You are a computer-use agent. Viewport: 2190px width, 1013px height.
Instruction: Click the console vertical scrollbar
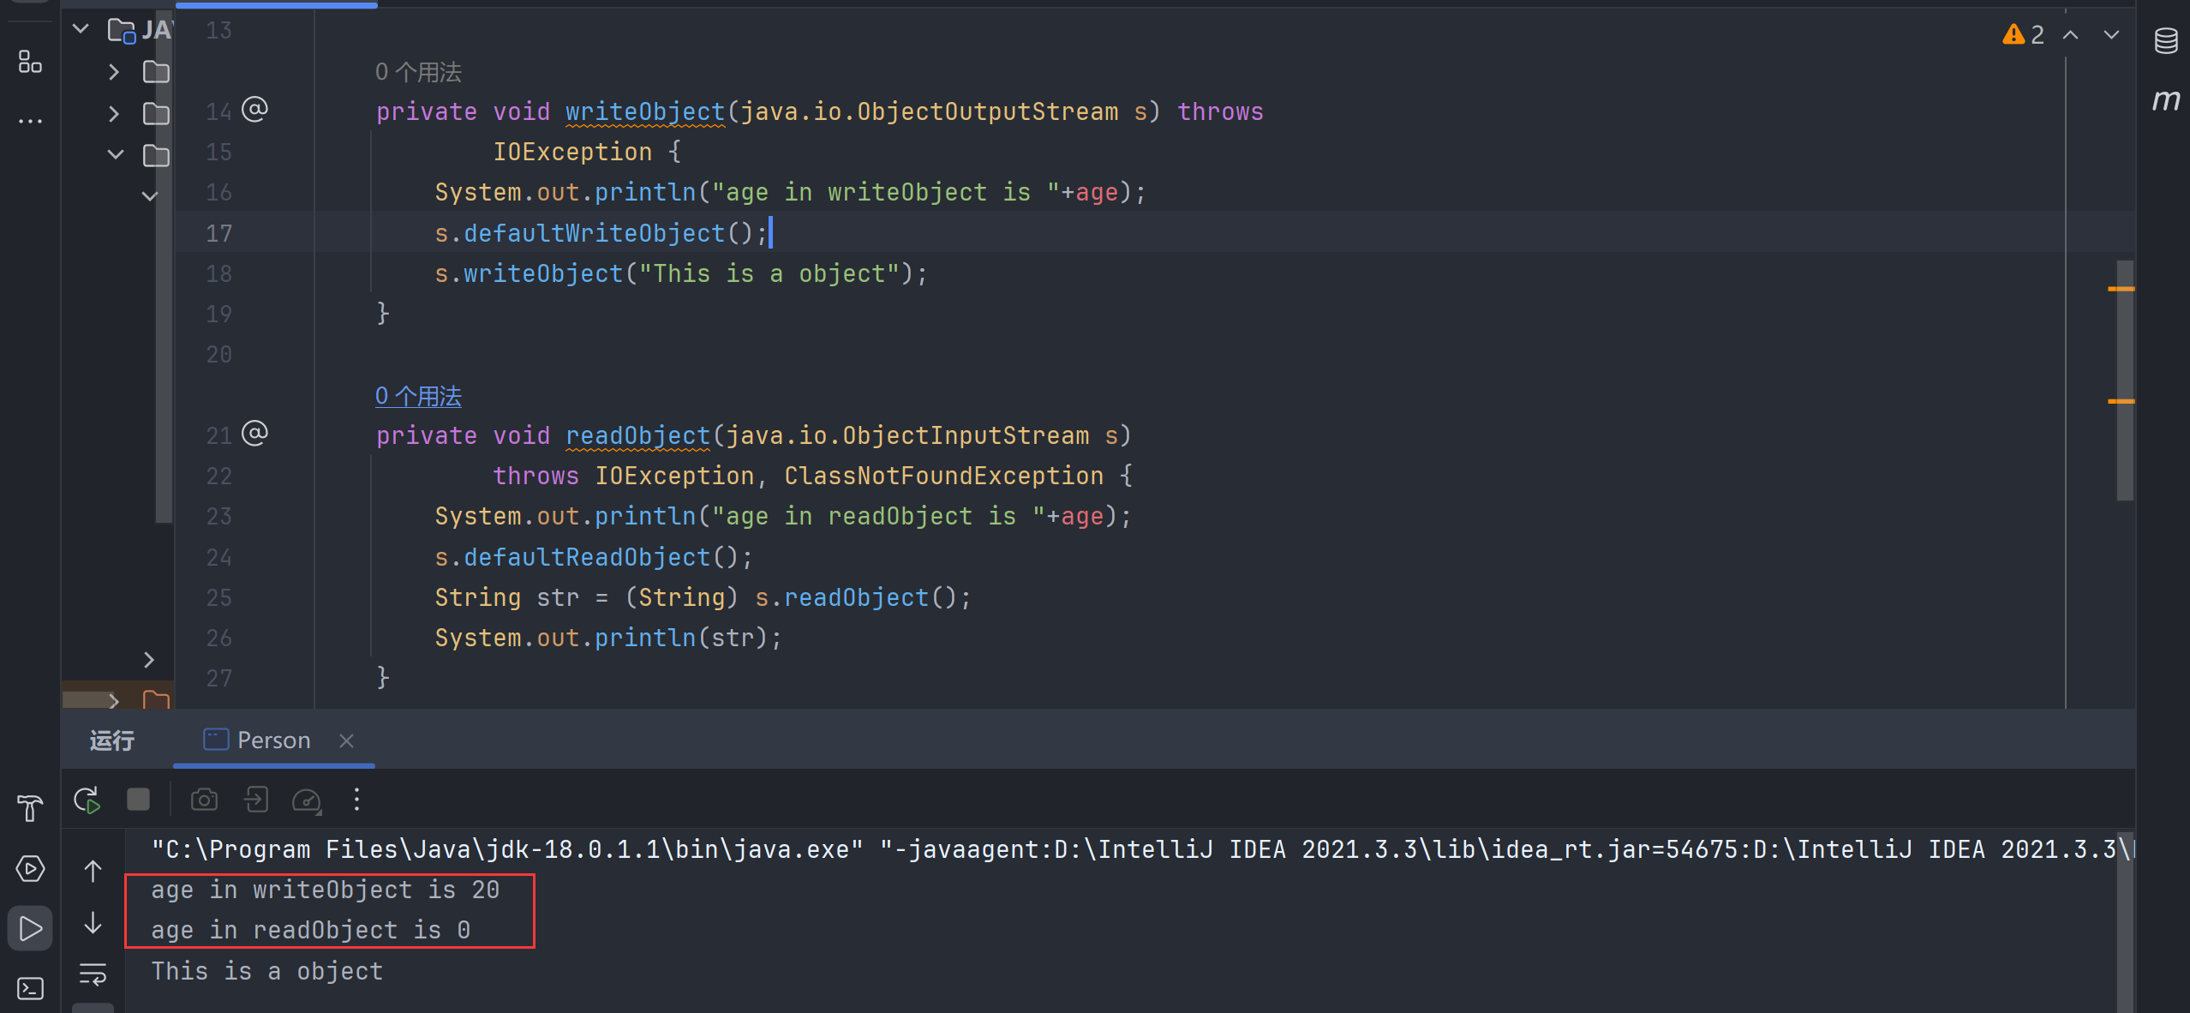(2124, 922)
